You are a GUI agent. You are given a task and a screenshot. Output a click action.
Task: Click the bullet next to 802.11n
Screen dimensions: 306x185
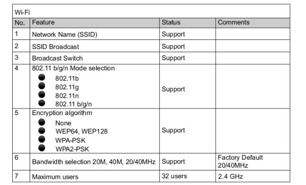pos(41,94)
